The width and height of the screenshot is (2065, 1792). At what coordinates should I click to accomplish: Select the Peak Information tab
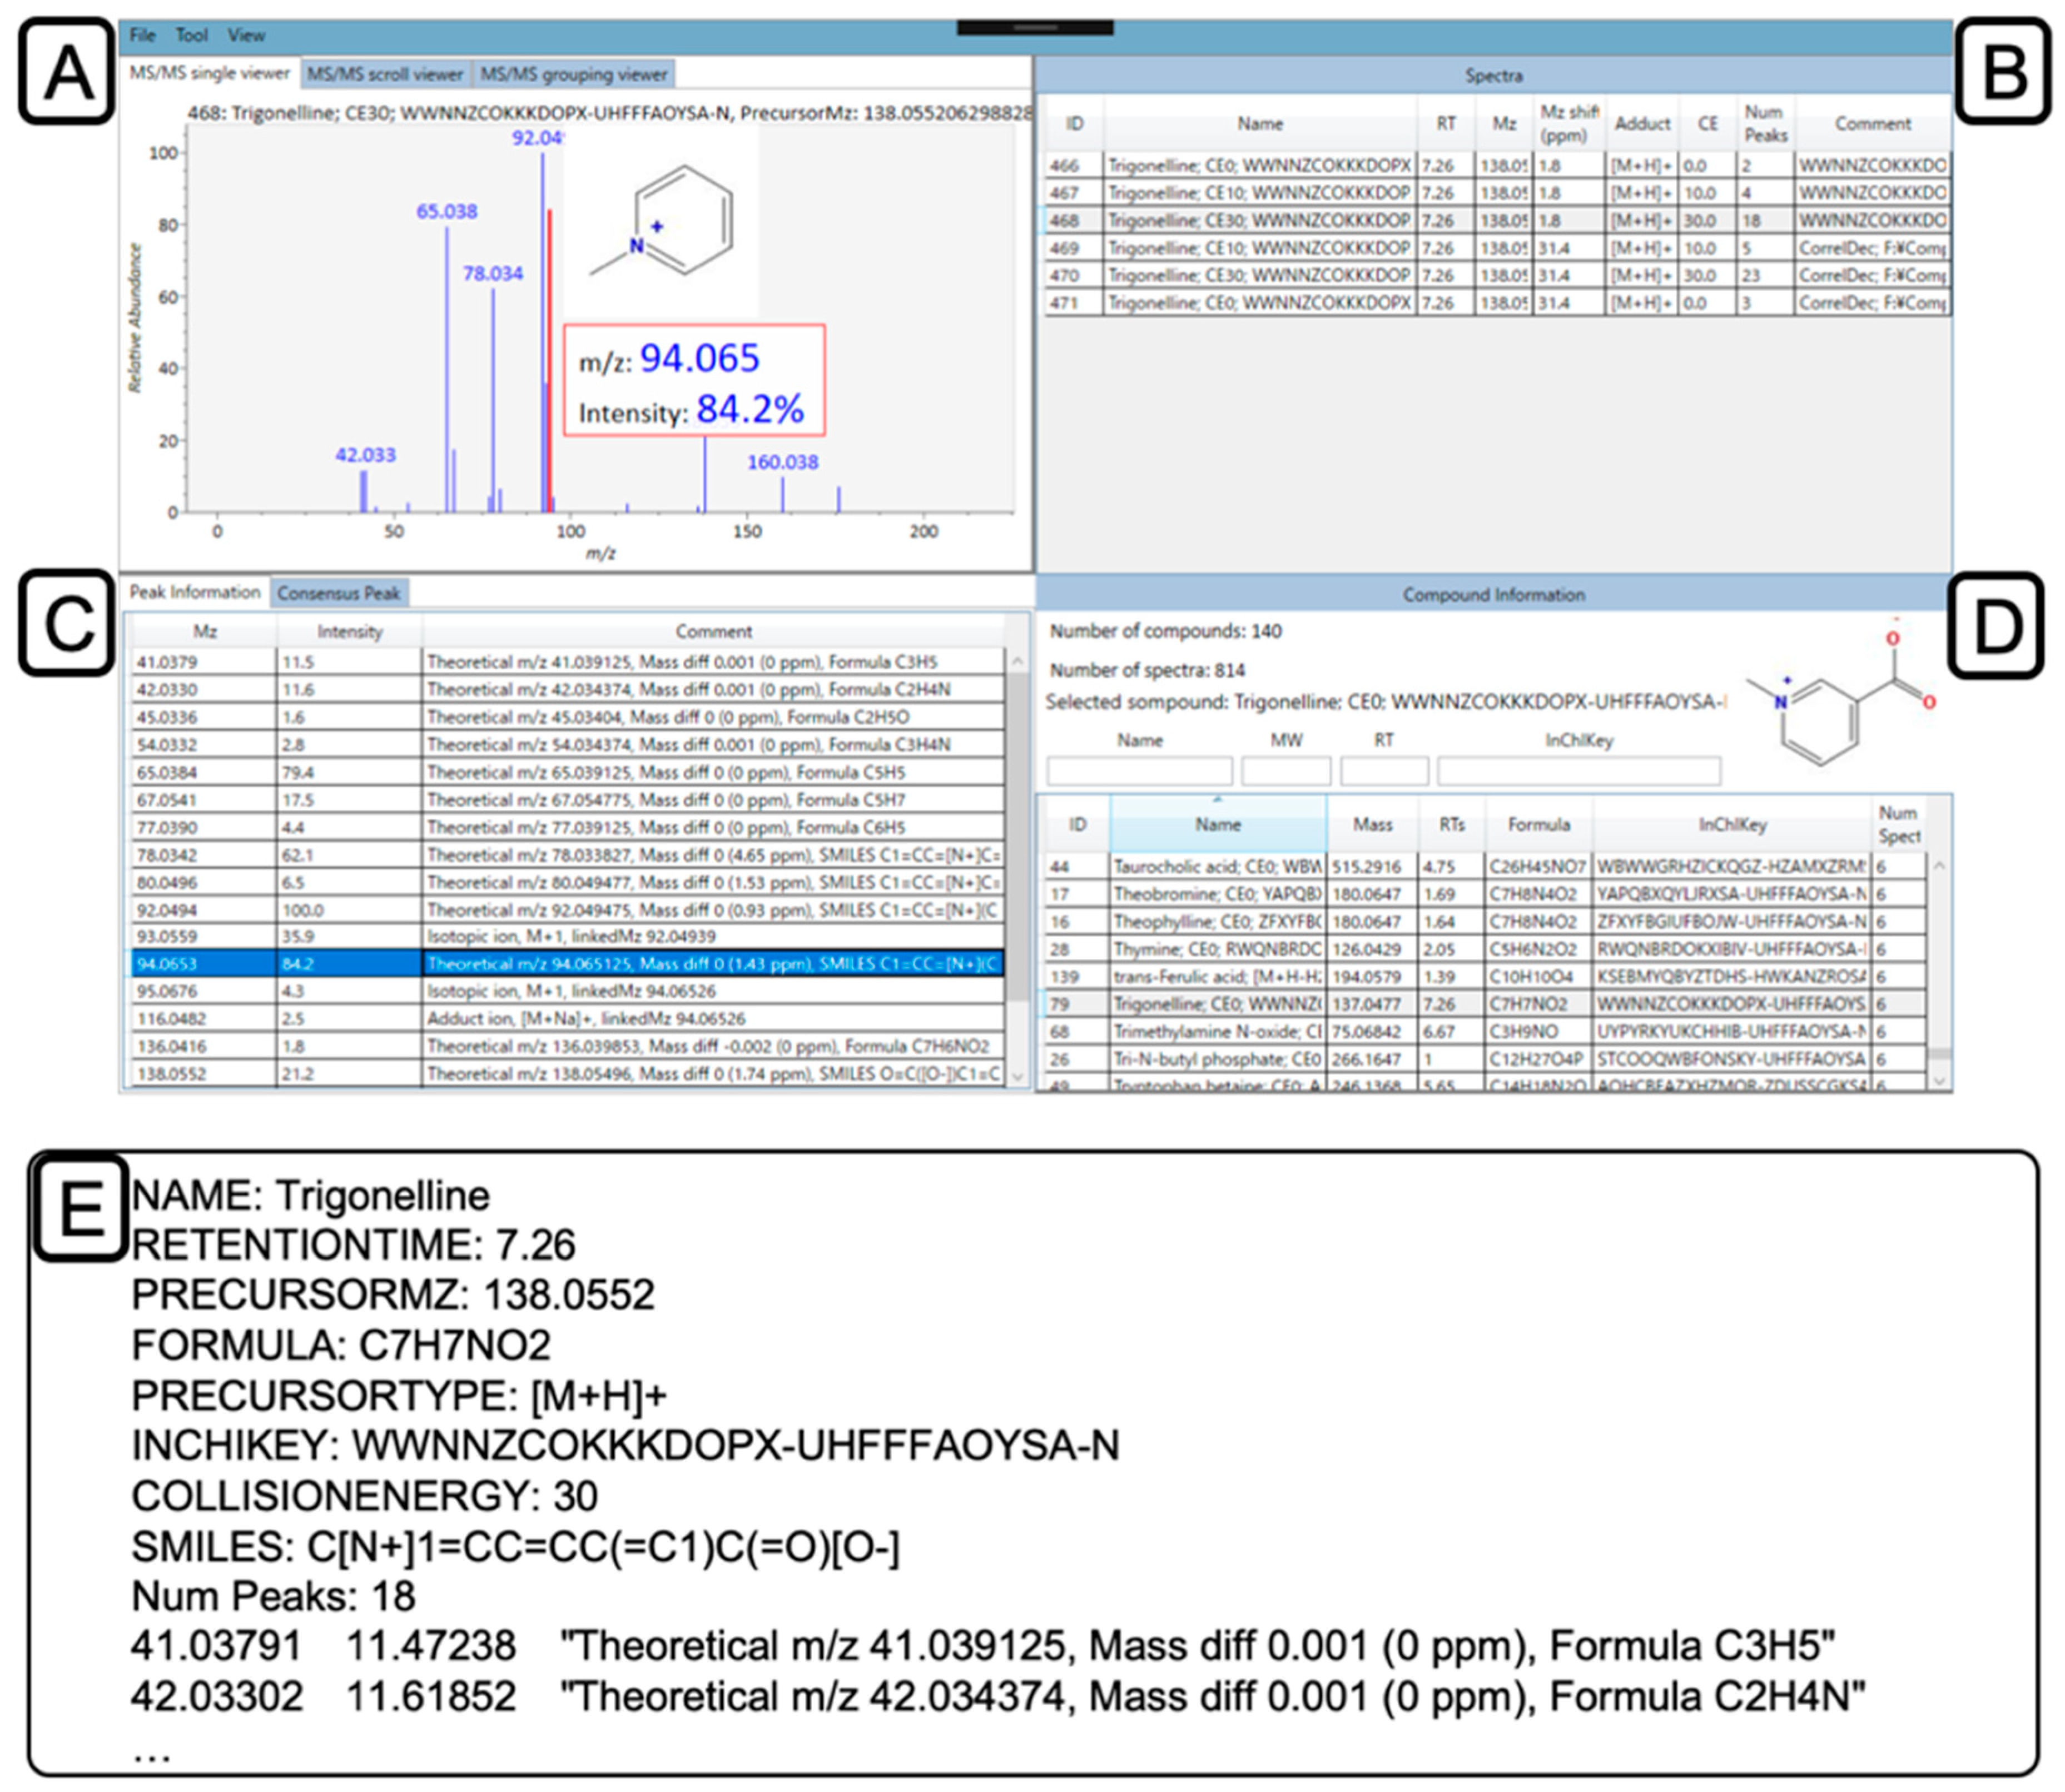click(195, 592)
